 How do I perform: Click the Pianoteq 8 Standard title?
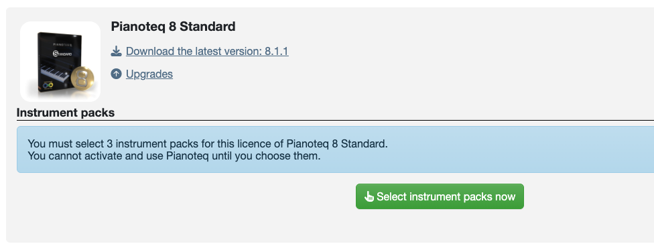(173, 27)
